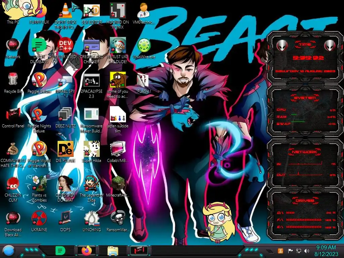Select the japan suicide sim file

pos(118,120)
